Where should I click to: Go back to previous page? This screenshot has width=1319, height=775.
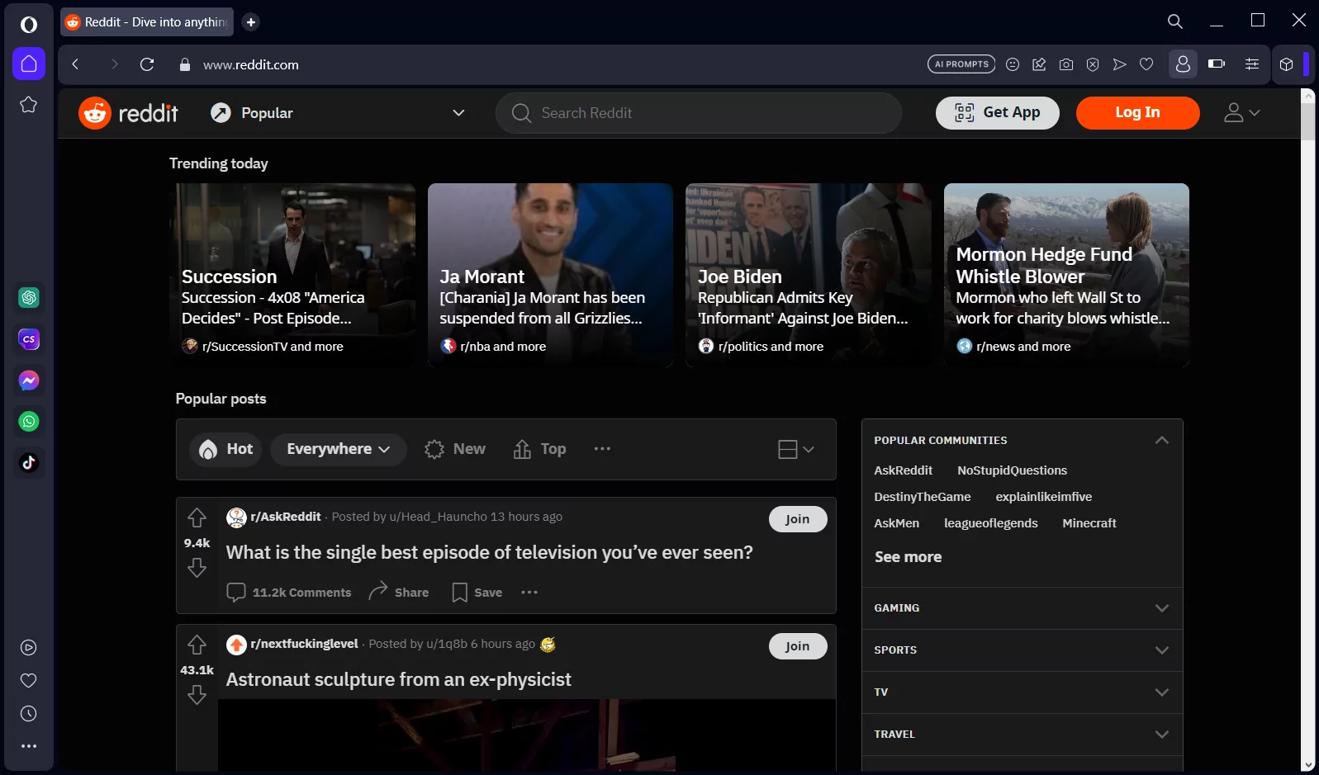coord(75,64)
